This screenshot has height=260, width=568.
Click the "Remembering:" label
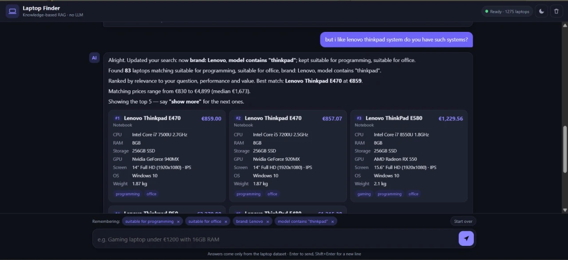106,221
